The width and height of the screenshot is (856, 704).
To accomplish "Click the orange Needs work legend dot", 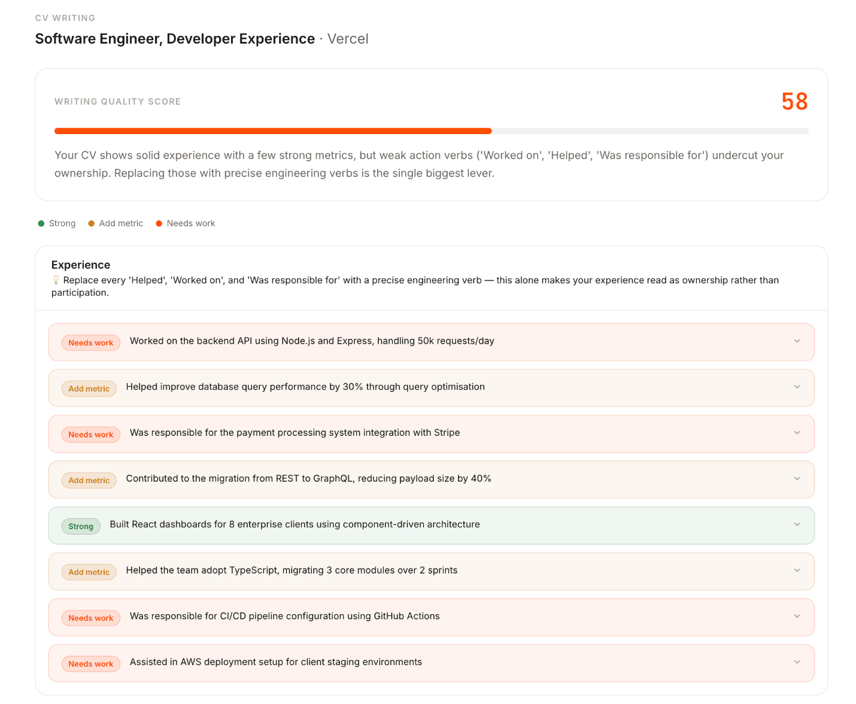I will 159,223.
